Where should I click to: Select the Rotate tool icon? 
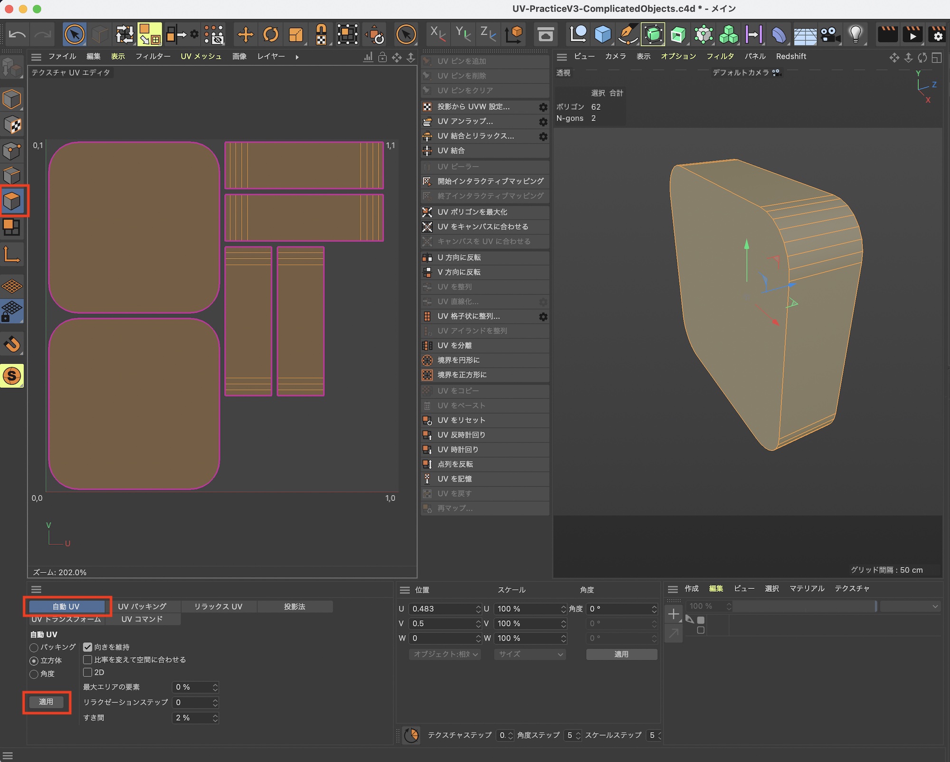click(x=271, y=34)
